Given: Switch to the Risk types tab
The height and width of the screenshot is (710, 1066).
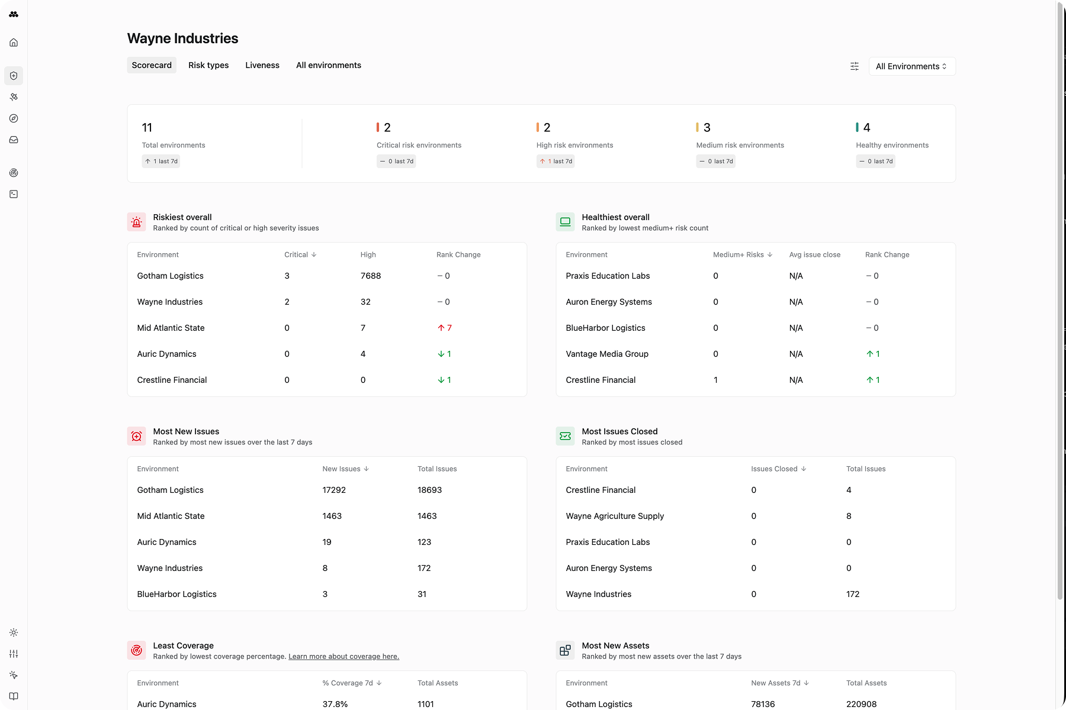Looking at the screenshot, I should point(208,65).
